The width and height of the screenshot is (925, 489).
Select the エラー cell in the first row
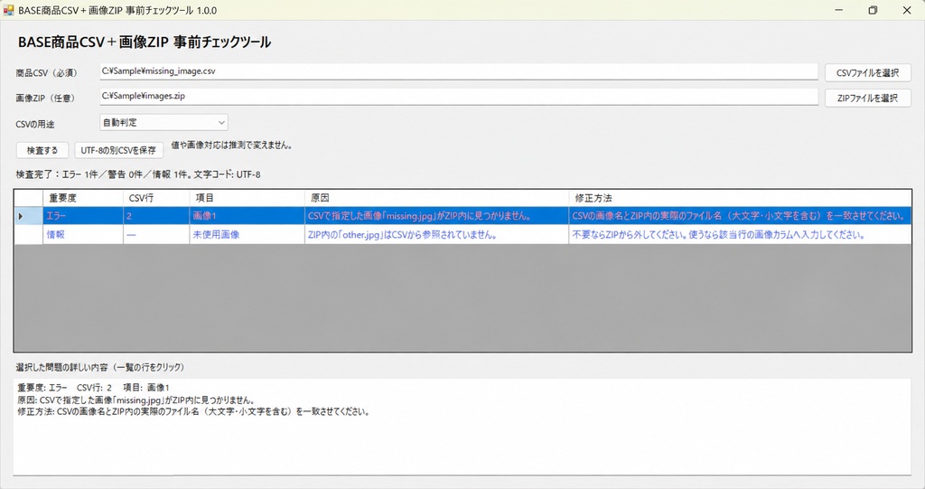(x=84, y=215)
